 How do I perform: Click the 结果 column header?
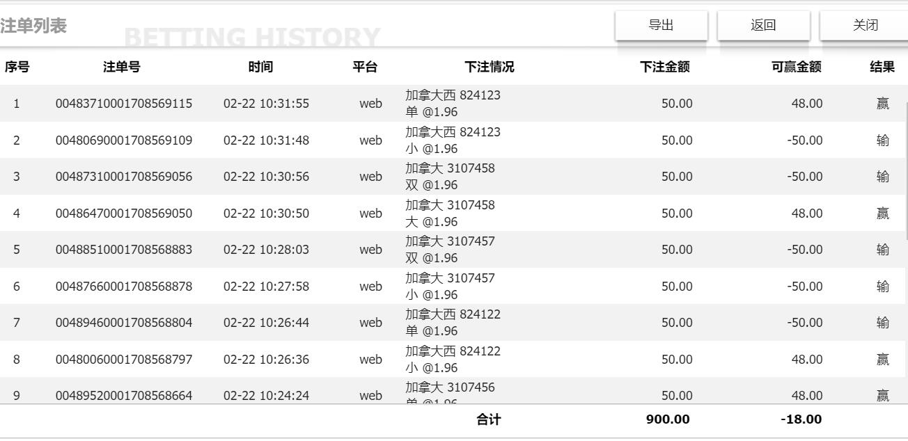coord(882,67)
